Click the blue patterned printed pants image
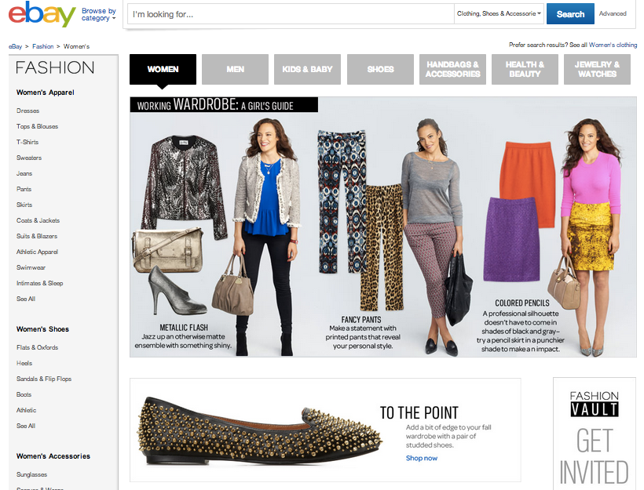This screenshot has width=644, height=490. coord(341,201)
